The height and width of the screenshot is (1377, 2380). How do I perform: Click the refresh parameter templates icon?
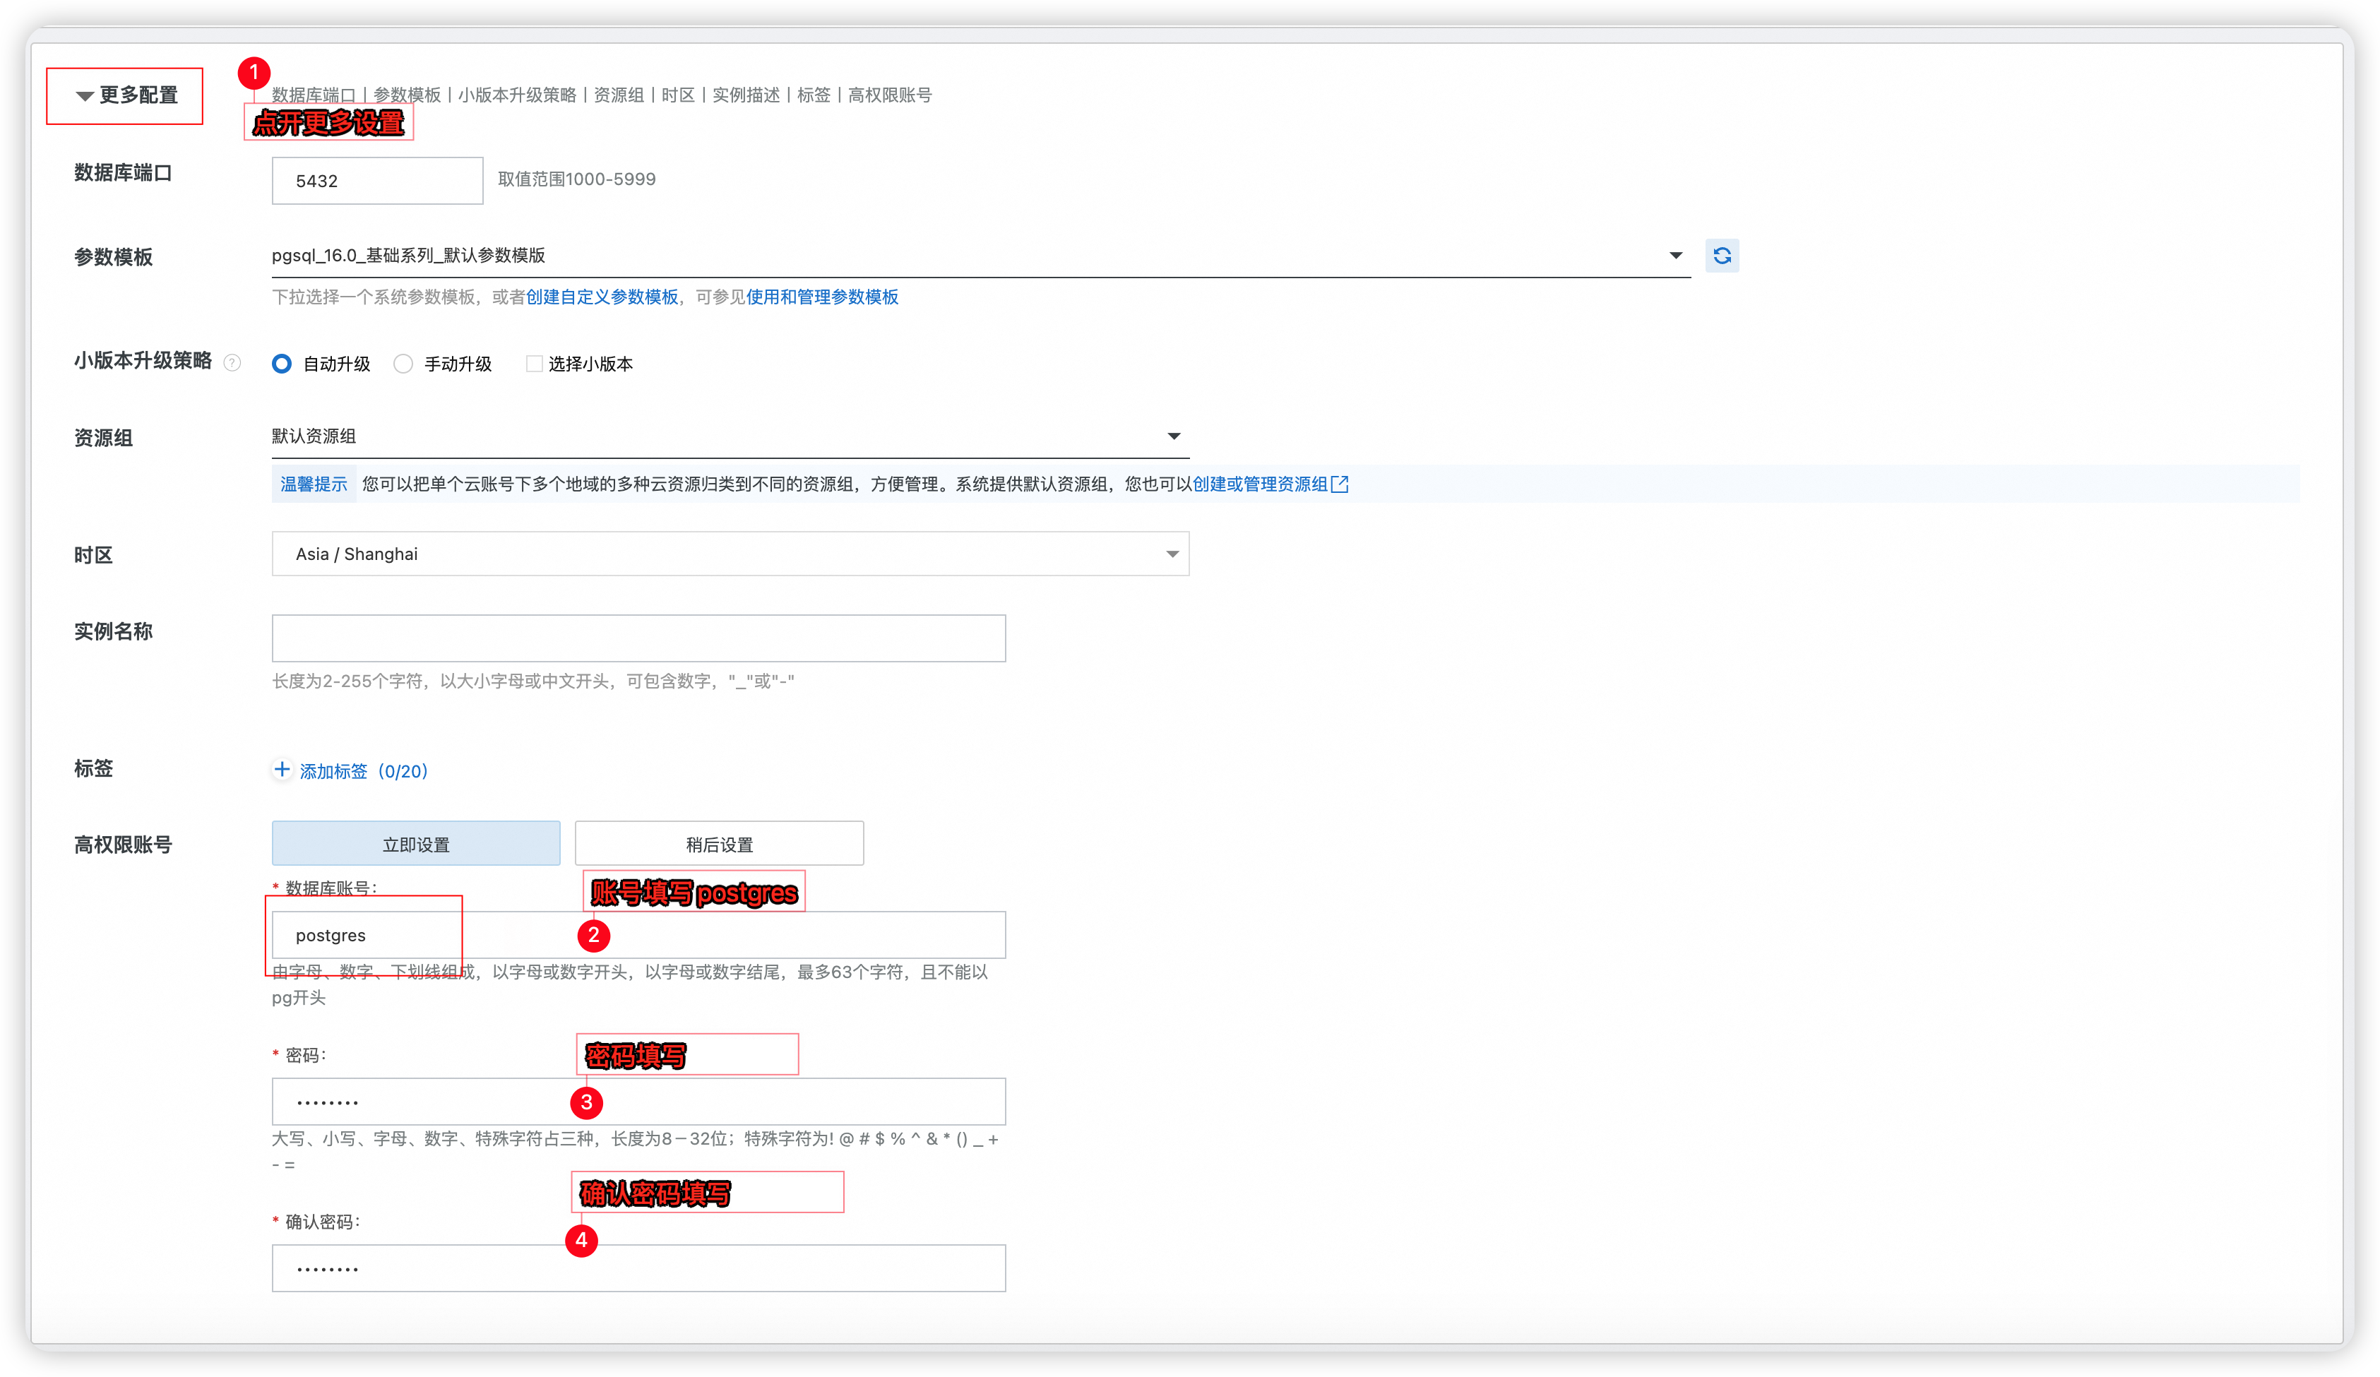coord(1722,256)
